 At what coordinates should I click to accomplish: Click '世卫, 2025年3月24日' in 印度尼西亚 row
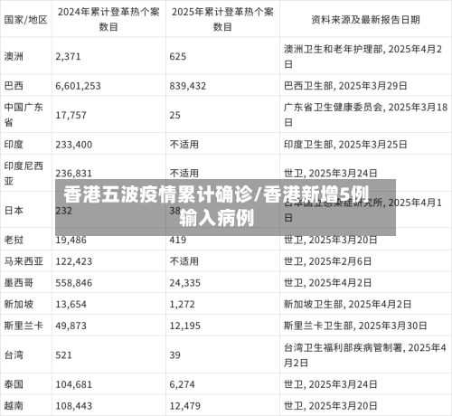pyautogui.click(x=330, y=173)
